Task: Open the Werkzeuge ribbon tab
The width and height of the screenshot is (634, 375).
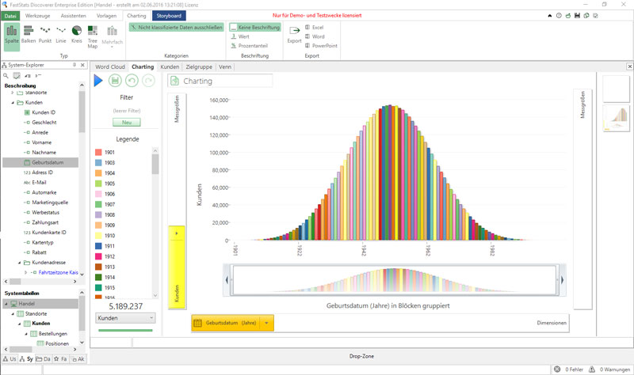Action: tap(37, 16)
